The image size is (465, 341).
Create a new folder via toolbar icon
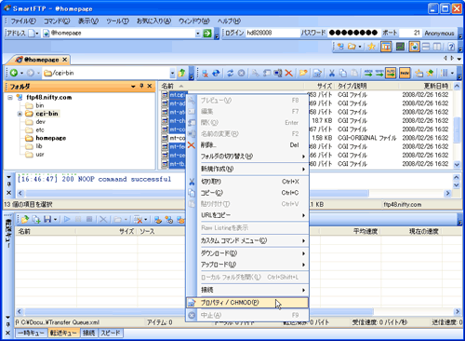point(303,74)
